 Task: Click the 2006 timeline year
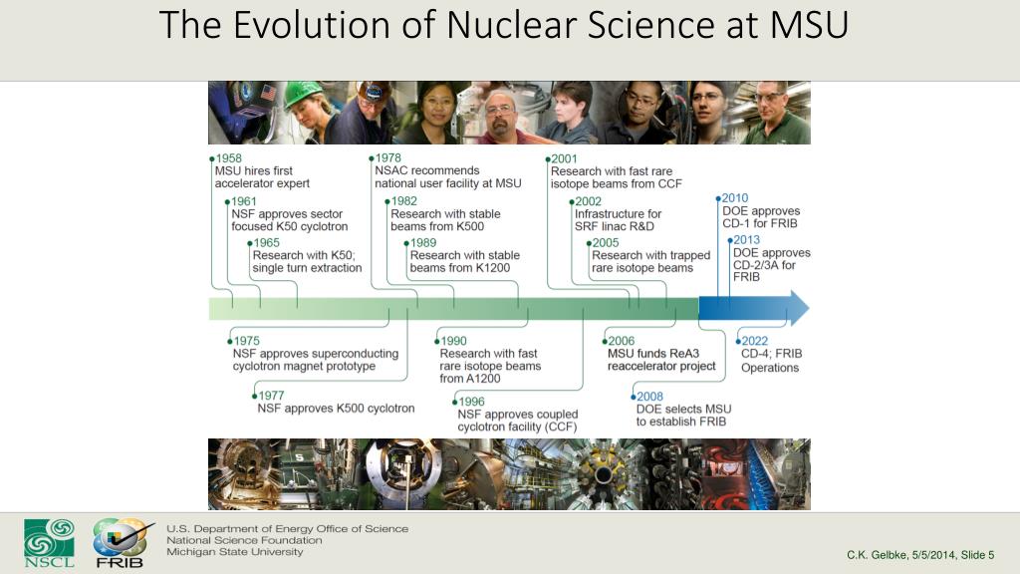(x=622, y=341)
